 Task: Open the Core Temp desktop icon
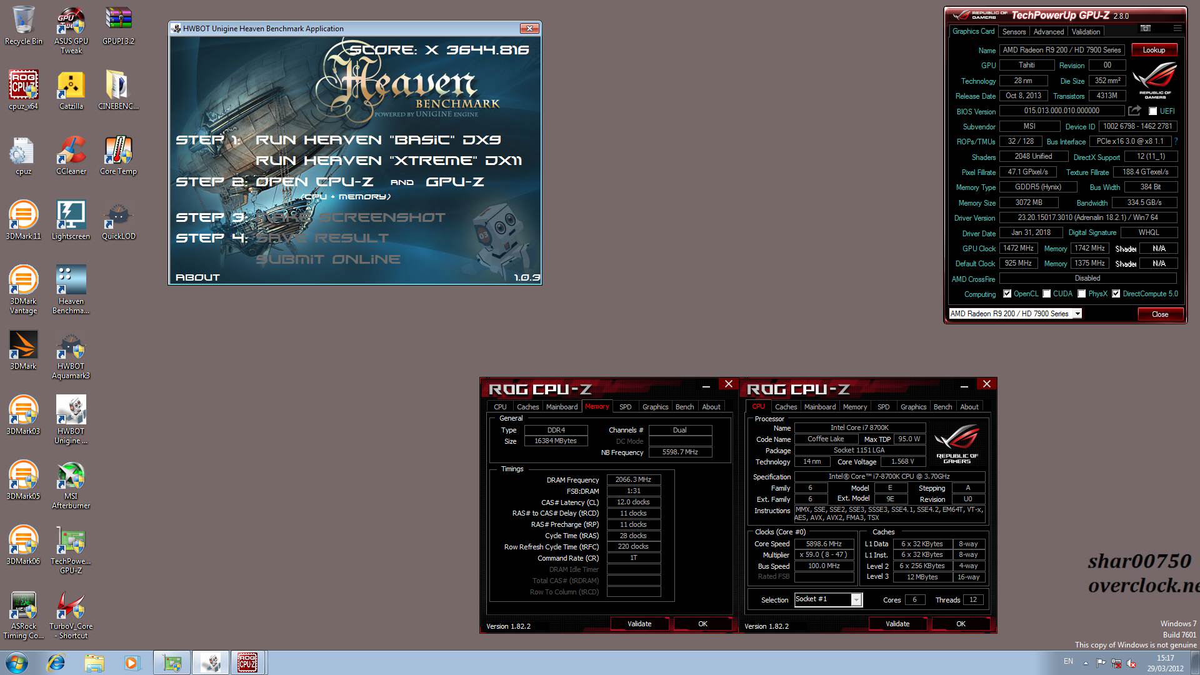pyautogui.click(x=118, y=156)
